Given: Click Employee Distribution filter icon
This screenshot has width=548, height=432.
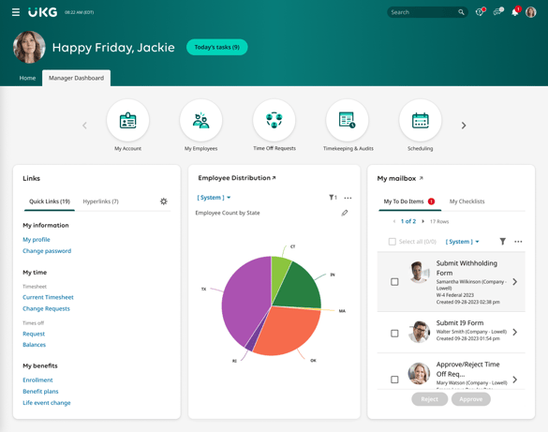Looking at the screenshot, I should point(333,198).
